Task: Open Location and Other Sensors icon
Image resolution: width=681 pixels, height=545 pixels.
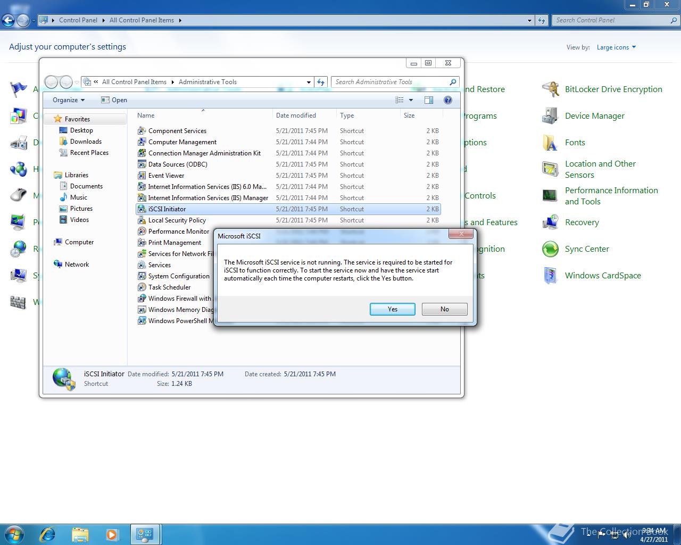Action: coord(550,169)
